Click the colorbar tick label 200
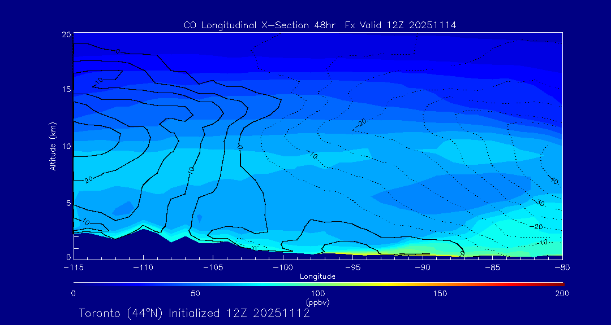The image size is (611, 325). tap(563, 293)
